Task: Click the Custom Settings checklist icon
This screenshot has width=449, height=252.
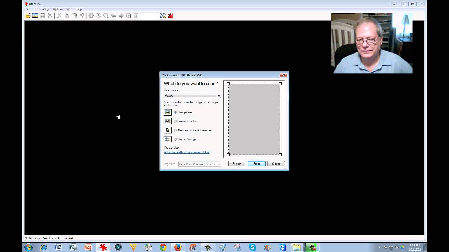Action: click(167, 139)
